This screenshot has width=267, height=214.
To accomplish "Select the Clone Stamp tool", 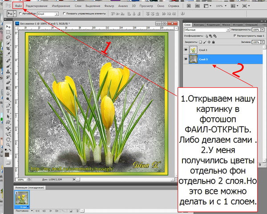I will tap(8, 72).
